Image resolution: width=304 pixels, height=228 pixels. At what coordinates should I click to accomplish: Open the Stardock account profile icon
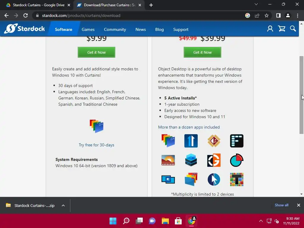point(270,29)
